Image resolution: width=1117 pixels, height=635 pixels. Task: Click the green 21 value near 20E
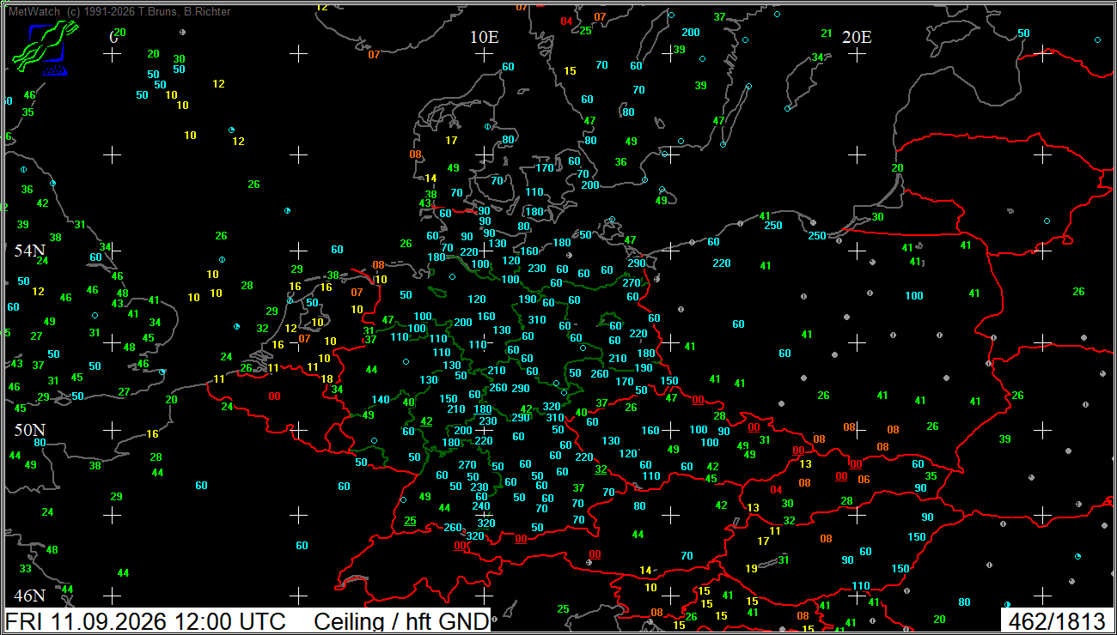pyautogui.click(x=827, y=33)
